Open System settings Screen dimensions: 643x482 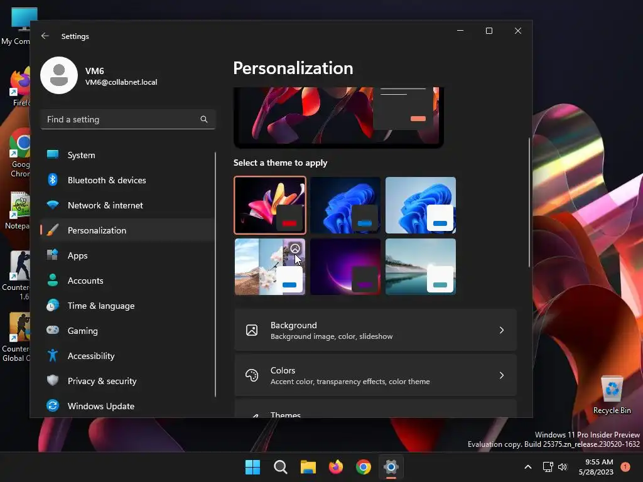[x=127, y=155]
